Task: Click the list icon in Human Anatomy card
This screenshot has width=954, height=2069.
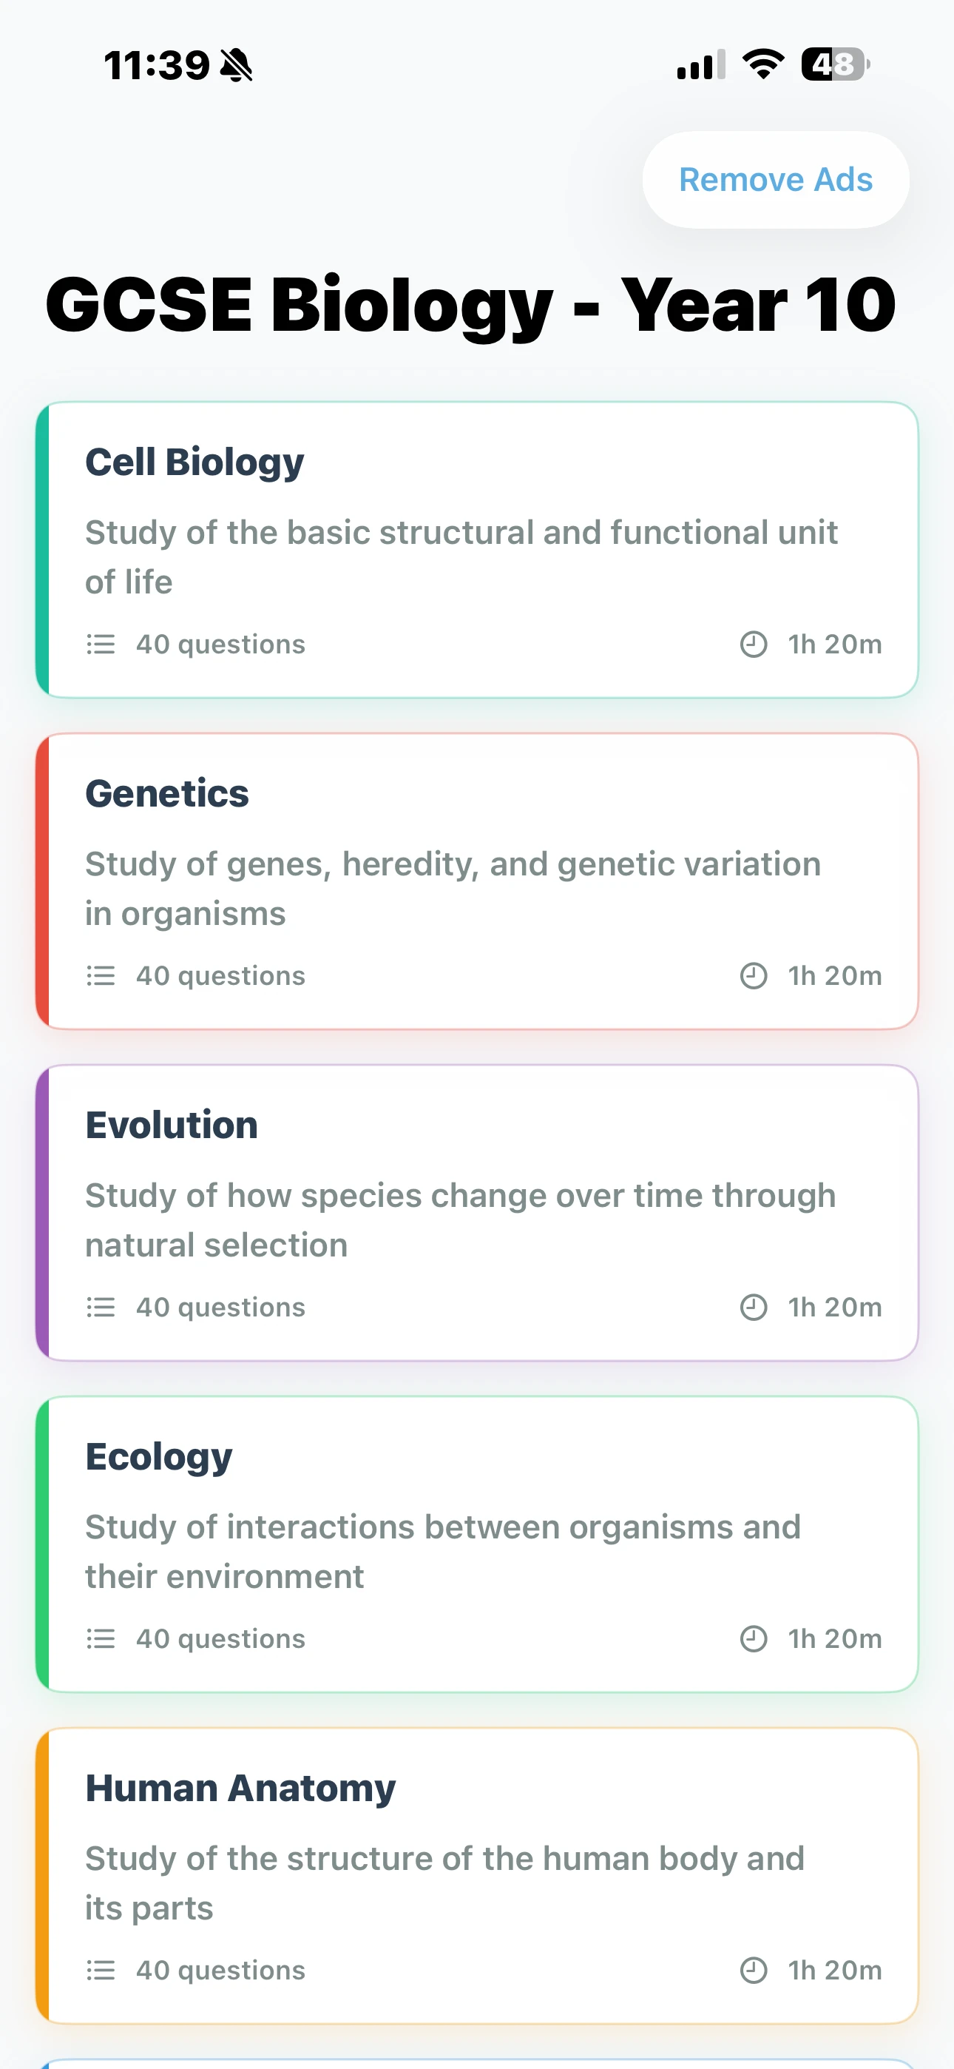Action: click(101, 1970)
